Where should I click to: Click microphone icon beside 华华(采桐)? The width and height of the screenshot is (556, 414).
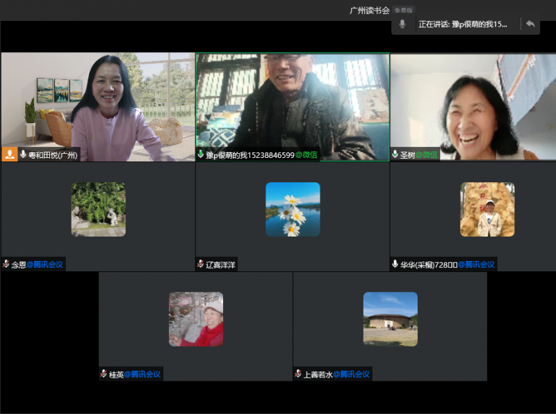395,264
